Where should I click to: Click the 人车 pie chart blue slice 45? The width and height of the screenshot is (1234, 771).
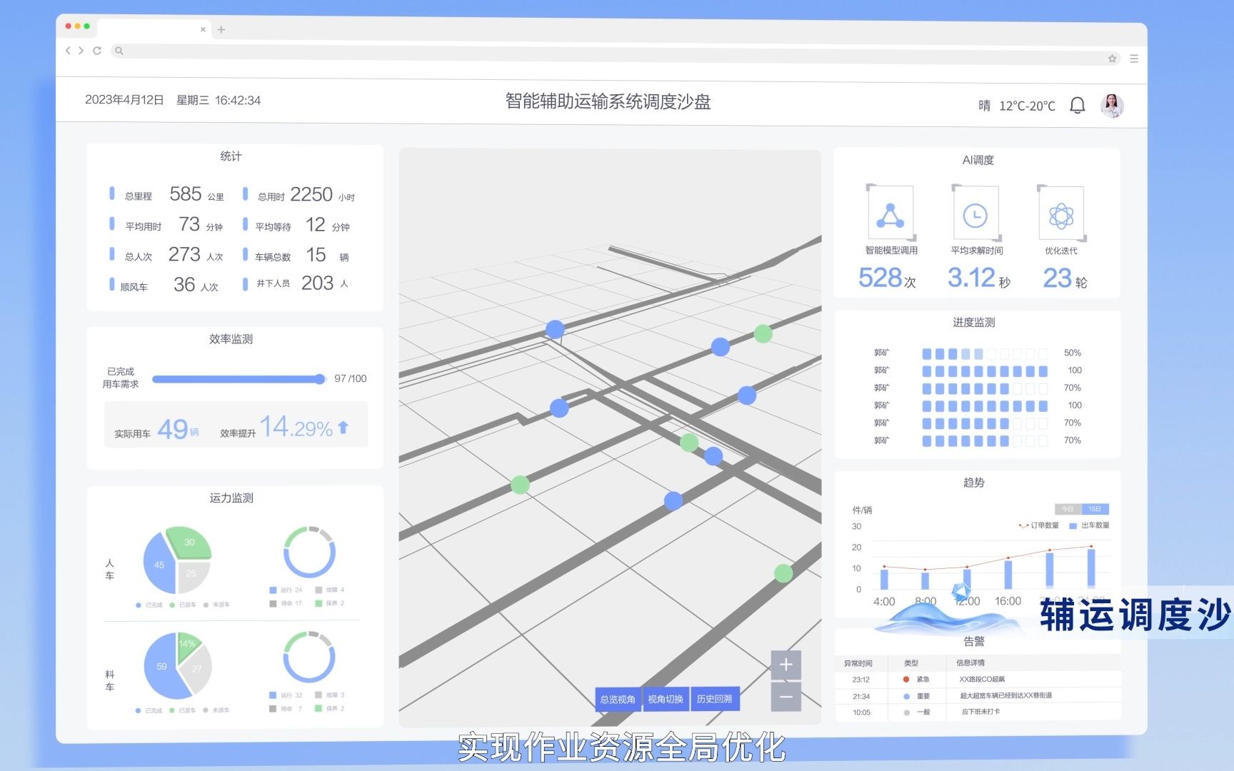(159, 564)
